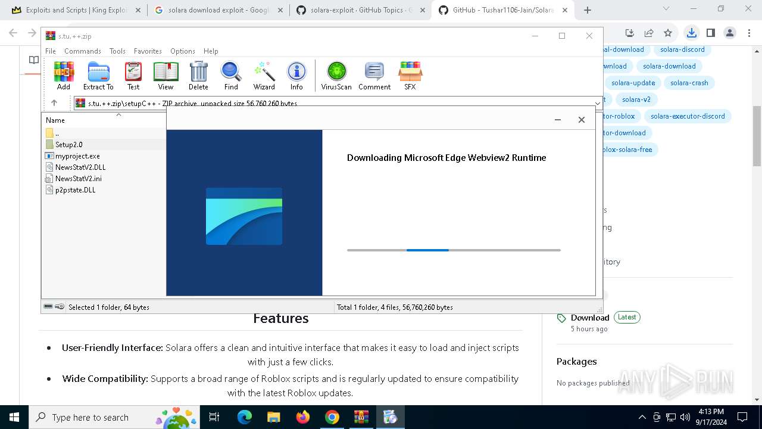Click the taskbar search box
The image size is (762, 429).
point(114,417)
